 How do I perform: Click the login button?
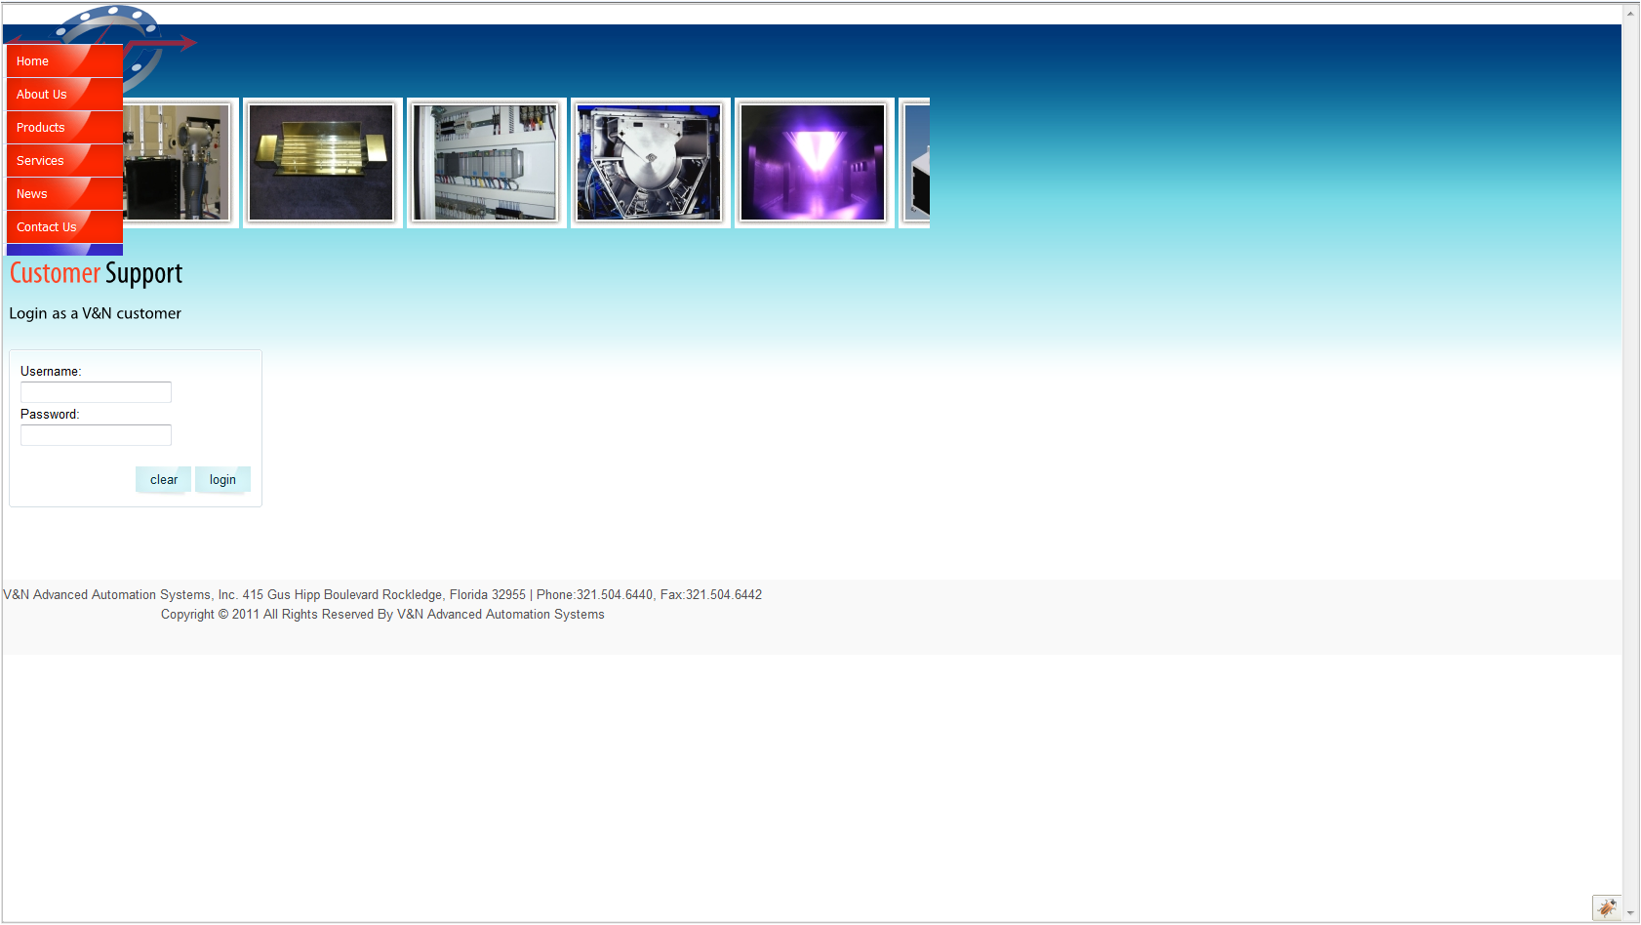click(x=222, y=480)
